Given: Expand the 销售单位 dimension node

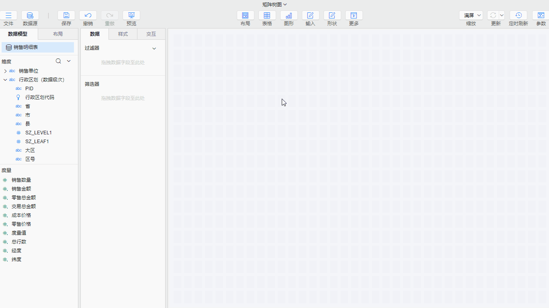Looking at the screenshot, I should 5,71.
